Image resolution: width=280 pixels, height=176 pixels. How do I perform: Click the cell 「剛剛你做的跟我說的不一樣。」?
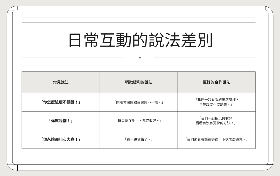(139, 102)
